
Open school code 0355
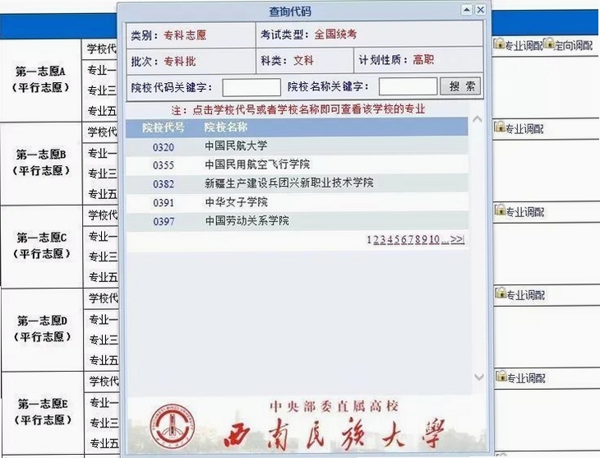[164, 165]
